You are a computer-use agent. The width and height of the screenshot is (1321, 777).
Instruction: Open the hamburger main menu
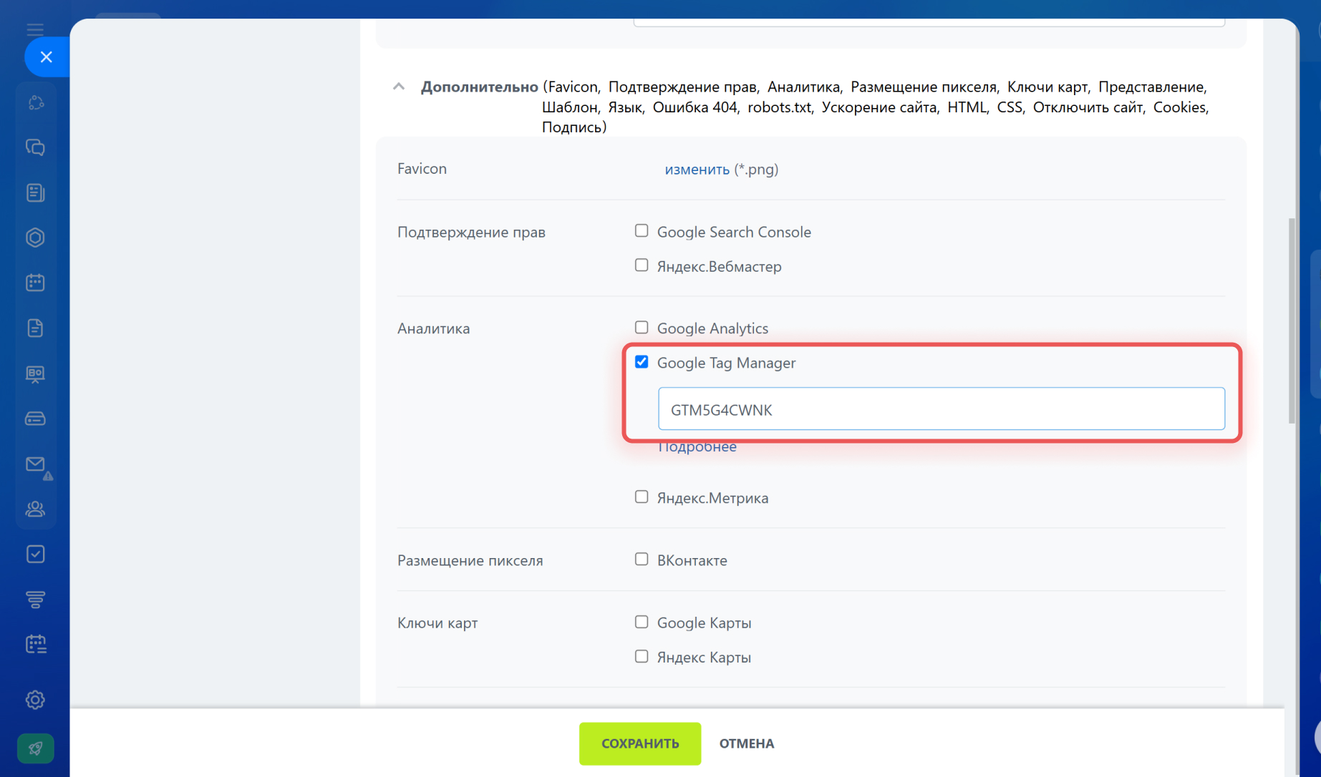pyautogui.click(x=35, y=29)
